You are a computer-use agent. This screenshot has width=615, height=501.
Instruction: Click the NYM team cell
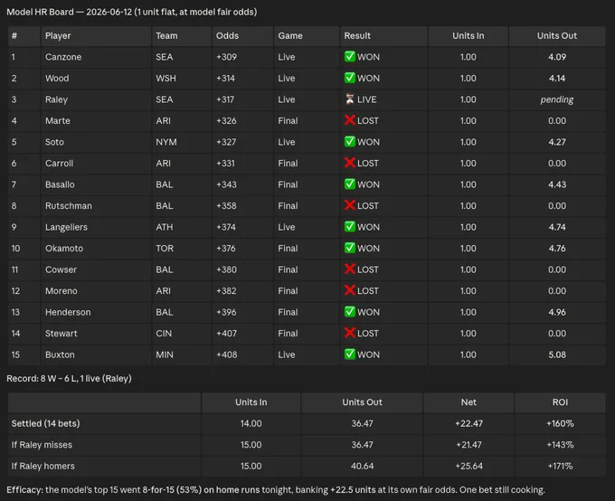pyautogui.click(x=166, y=142)
